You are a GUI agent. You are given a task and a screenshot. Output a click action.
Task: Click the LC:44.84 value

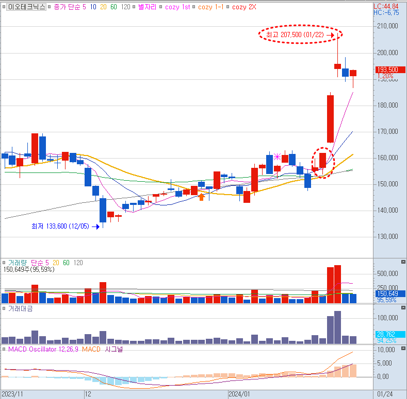386,7
